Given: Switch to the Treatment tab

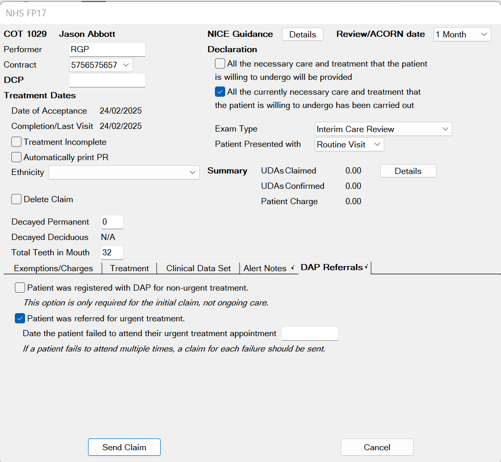Looking at the screenshot, I should [x=129, y=268].
